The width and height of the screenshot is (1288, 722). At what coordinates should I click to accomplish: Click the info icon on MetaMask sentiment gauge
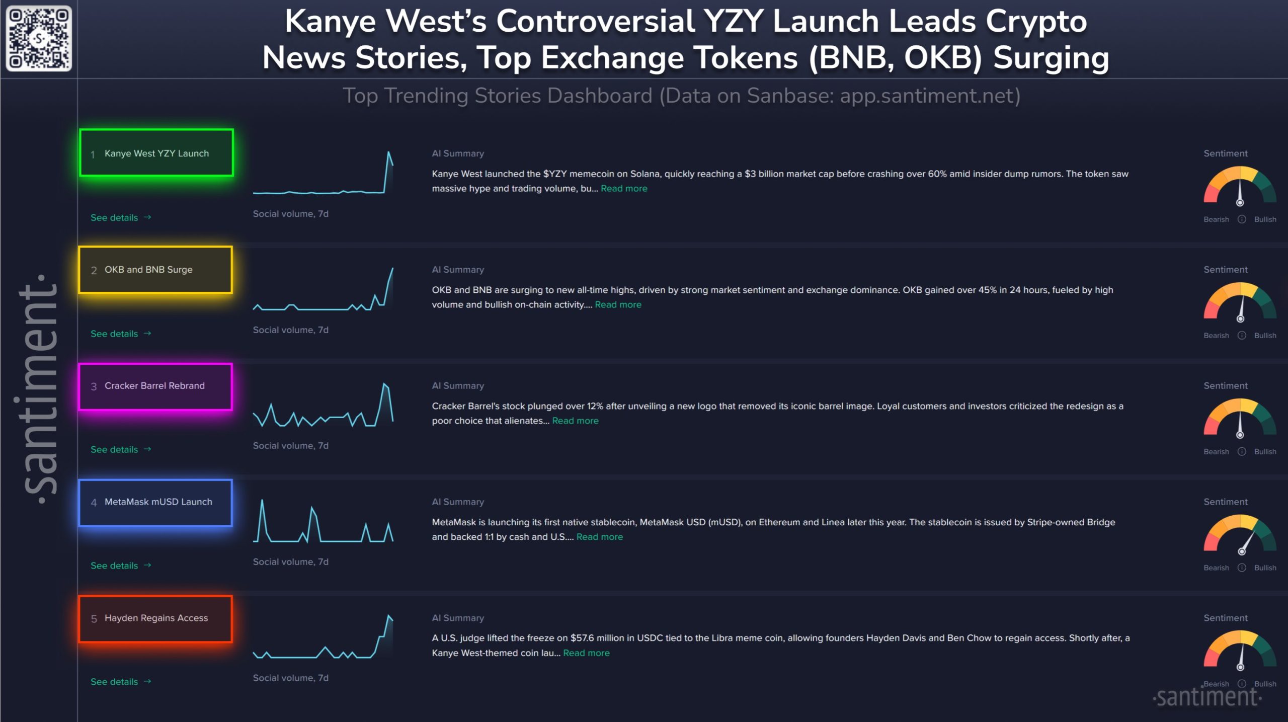(1241, 568)
